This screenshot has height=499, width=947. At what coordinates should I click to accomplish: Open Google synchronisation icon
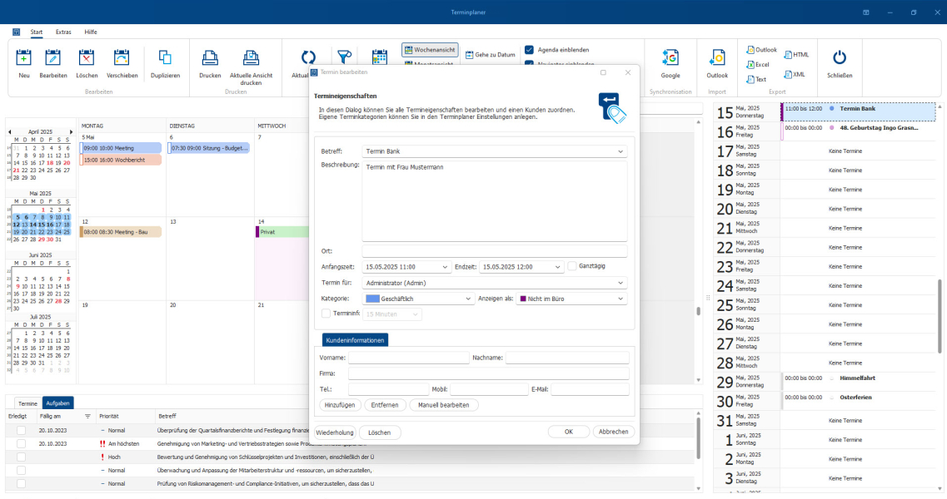pos(670,57)
